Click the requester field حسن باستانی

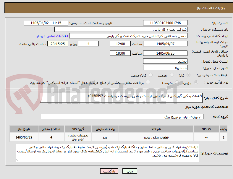128,36
